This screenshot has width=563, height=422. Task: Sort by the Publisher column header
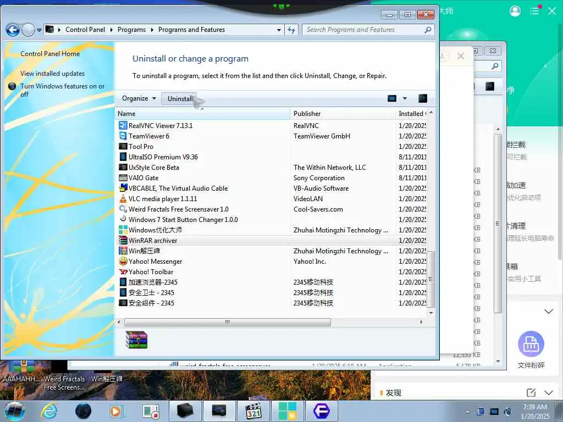tap(343, 113)
